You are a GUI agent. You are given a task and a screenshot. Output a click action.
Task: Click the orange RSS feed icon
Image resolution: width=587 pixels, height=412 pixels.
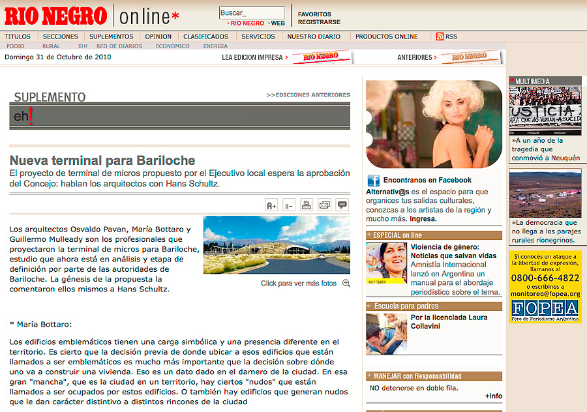(x=440, y=37)
